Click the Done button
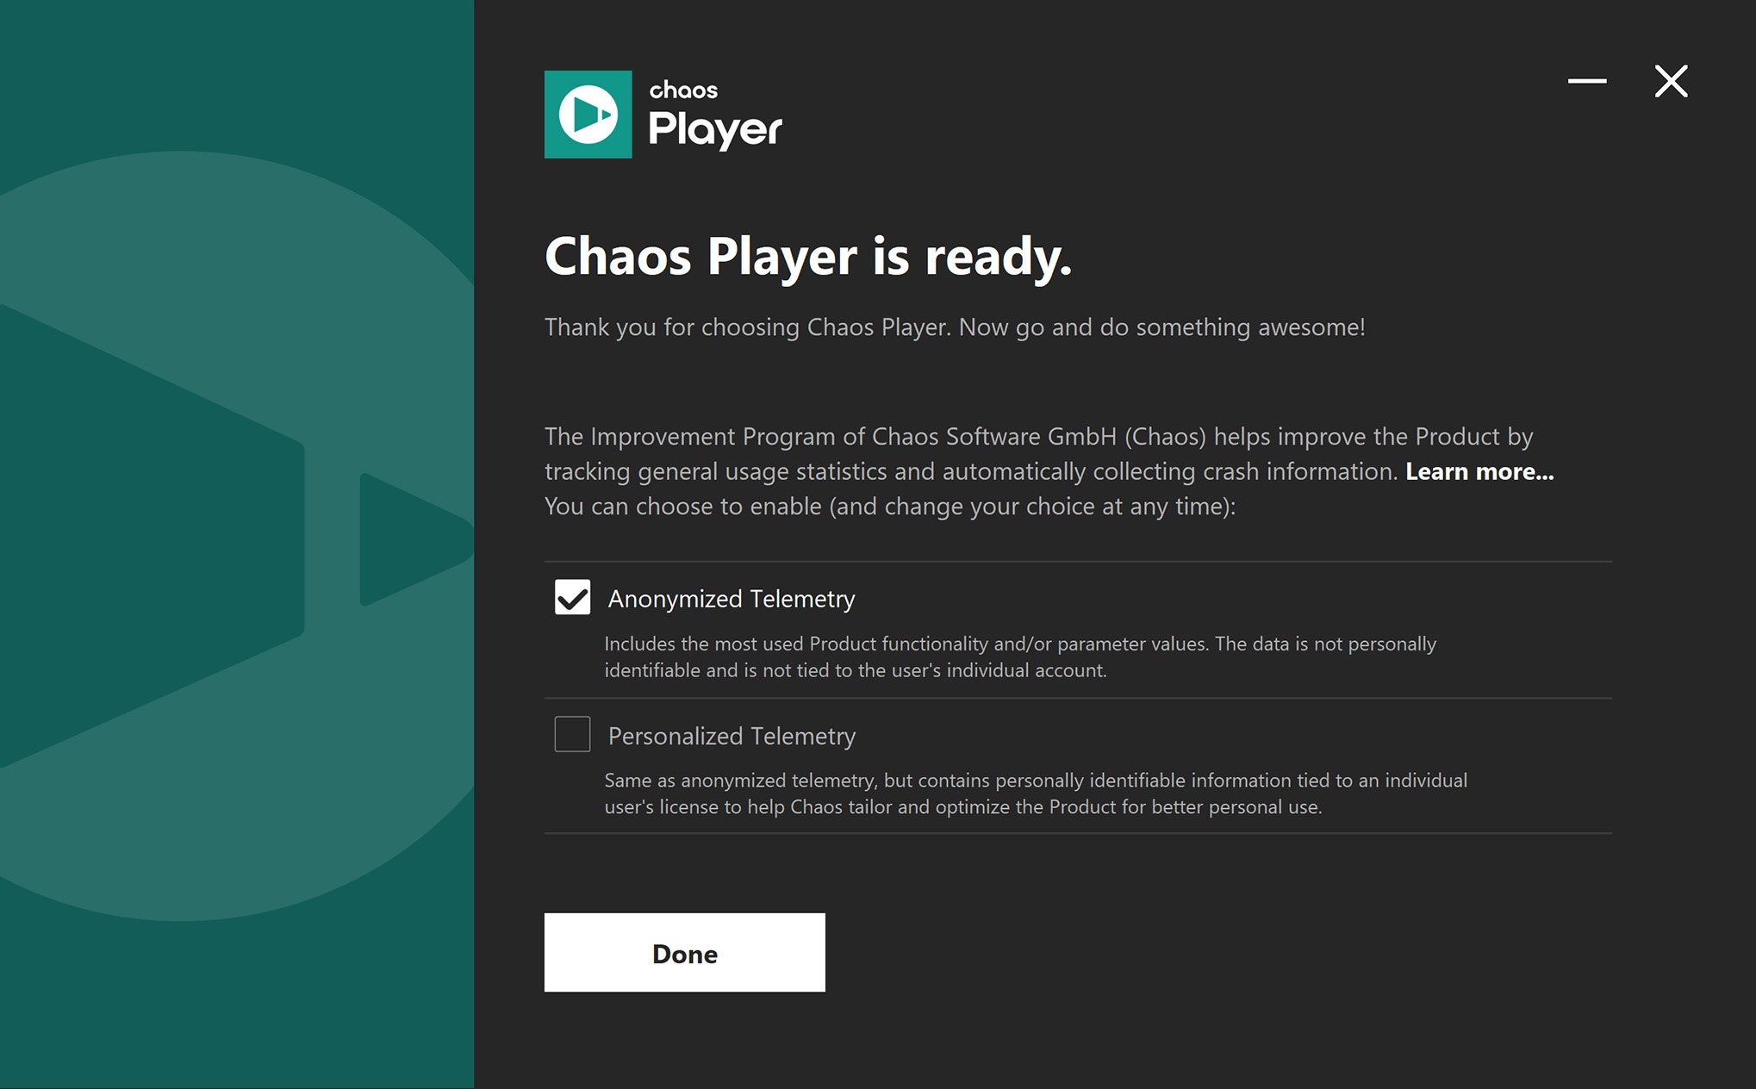Screen dimensions: 1756x1089 pos(684,953)
